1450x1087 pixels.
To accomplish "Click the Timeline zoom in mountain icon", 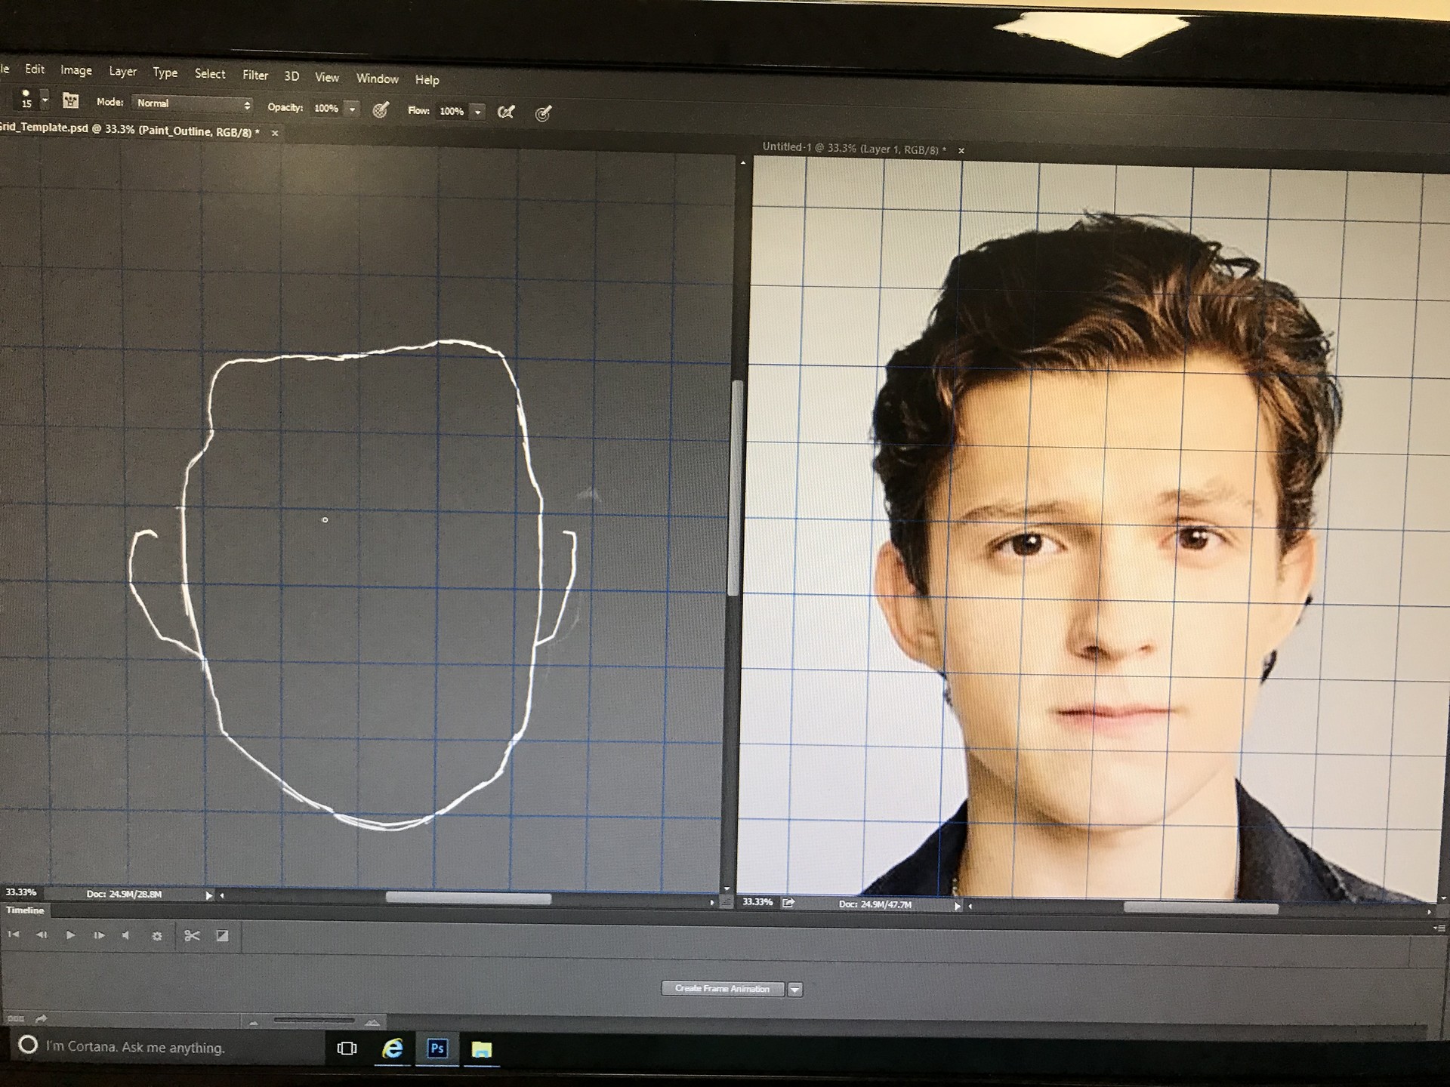I will pos(372,1022).
